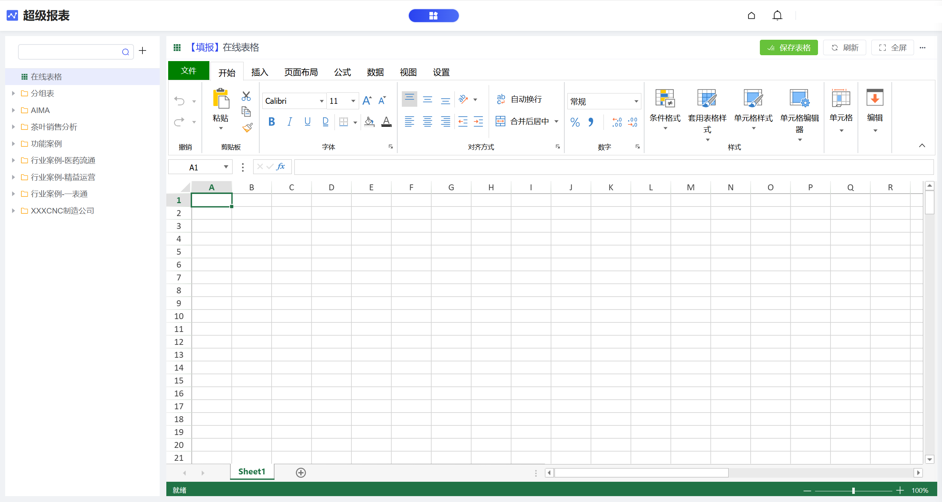Open the font size 11 dropdown
Viewport: 942px width, 502px height.
click(353, 101)
